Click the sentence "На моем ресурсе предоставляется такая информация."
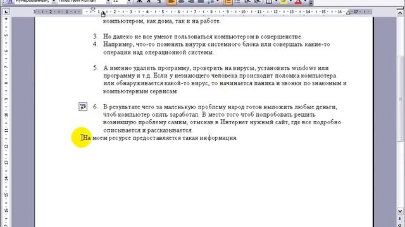The image size is (405, 227). (x=160, y=138)
